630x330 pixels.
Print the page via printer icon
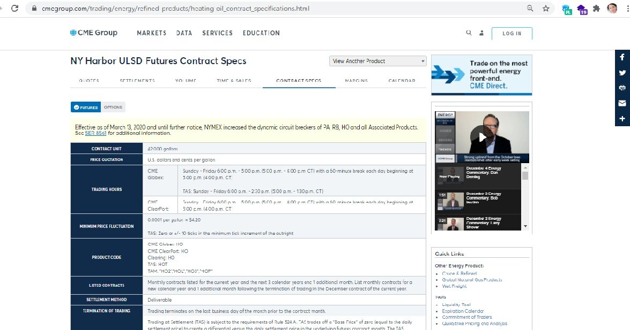[x=622, y=88]
